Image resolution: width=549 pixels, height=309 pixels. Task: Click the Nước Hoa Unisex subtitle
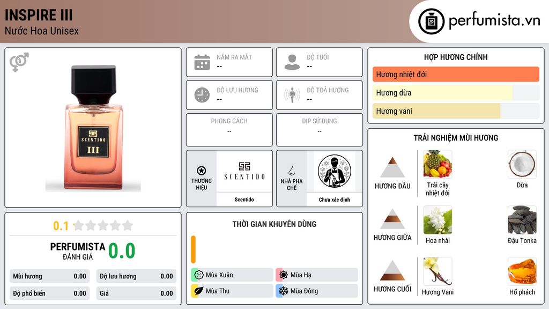[42, 31]
